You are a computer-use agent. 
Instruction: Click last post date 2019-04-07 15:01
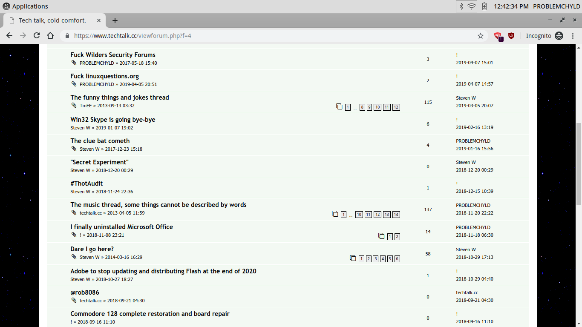point(475,63)
